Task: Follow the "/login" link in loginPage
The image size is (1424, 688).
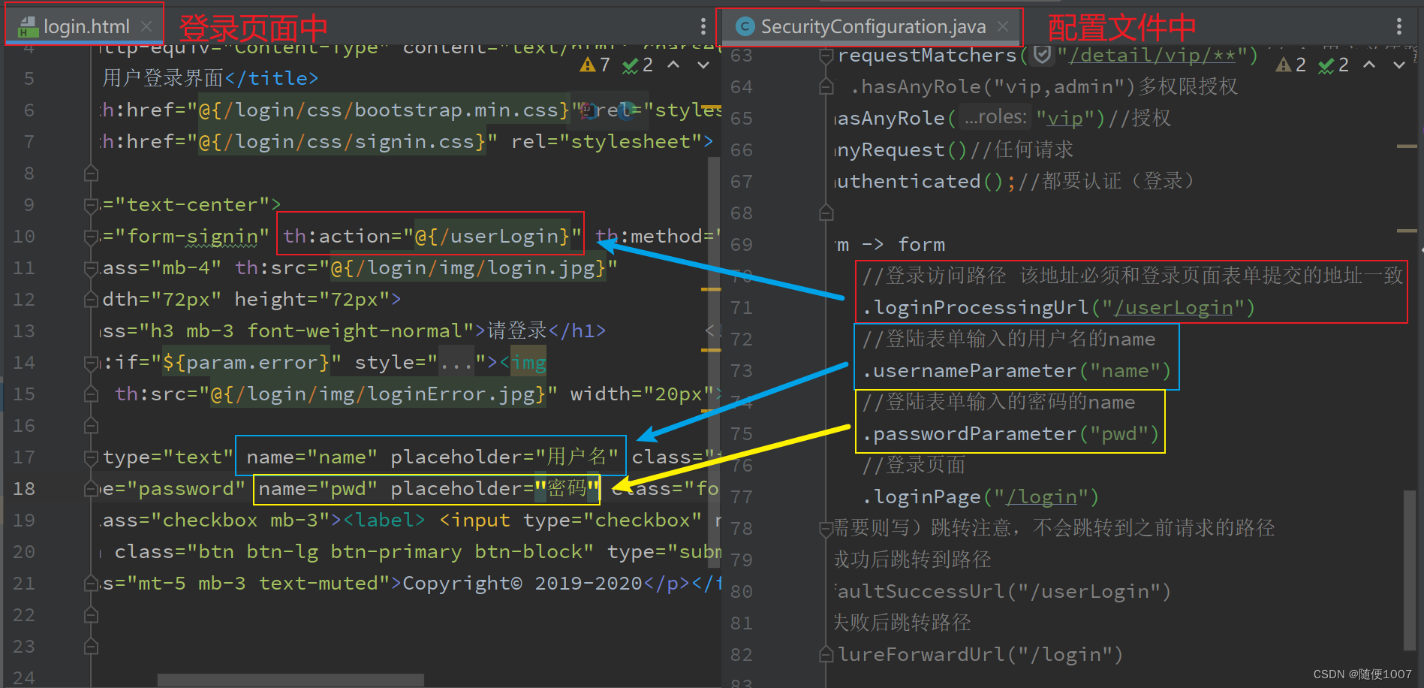Action: (x=1041, y=497)
